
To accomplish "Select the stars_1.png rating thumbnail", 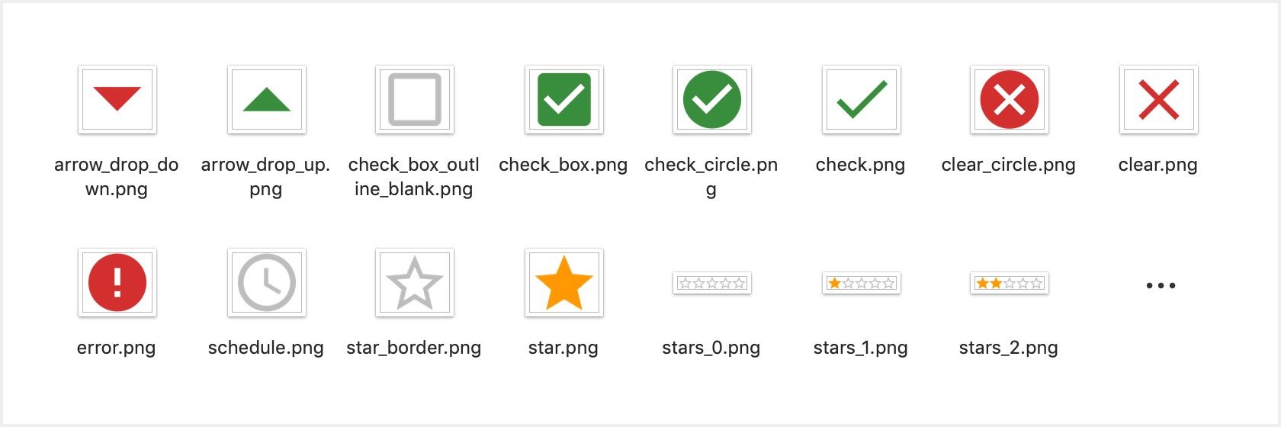I will 862,283.
